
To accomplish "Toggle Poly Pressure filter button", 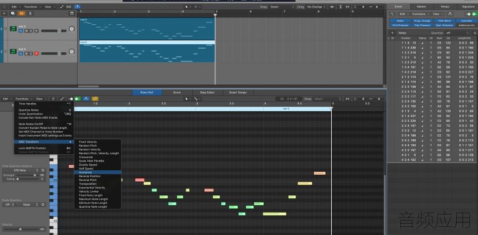I will click(x=422, y=25).
